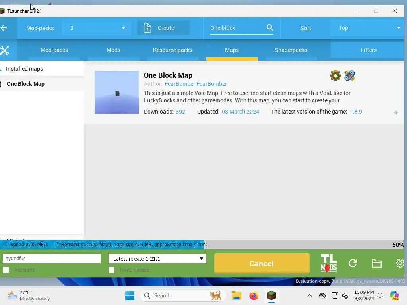The height and width of the screenshot is (305, 407).
Task: Select One Block Map in installed list
Action: [x=25, y=84]
